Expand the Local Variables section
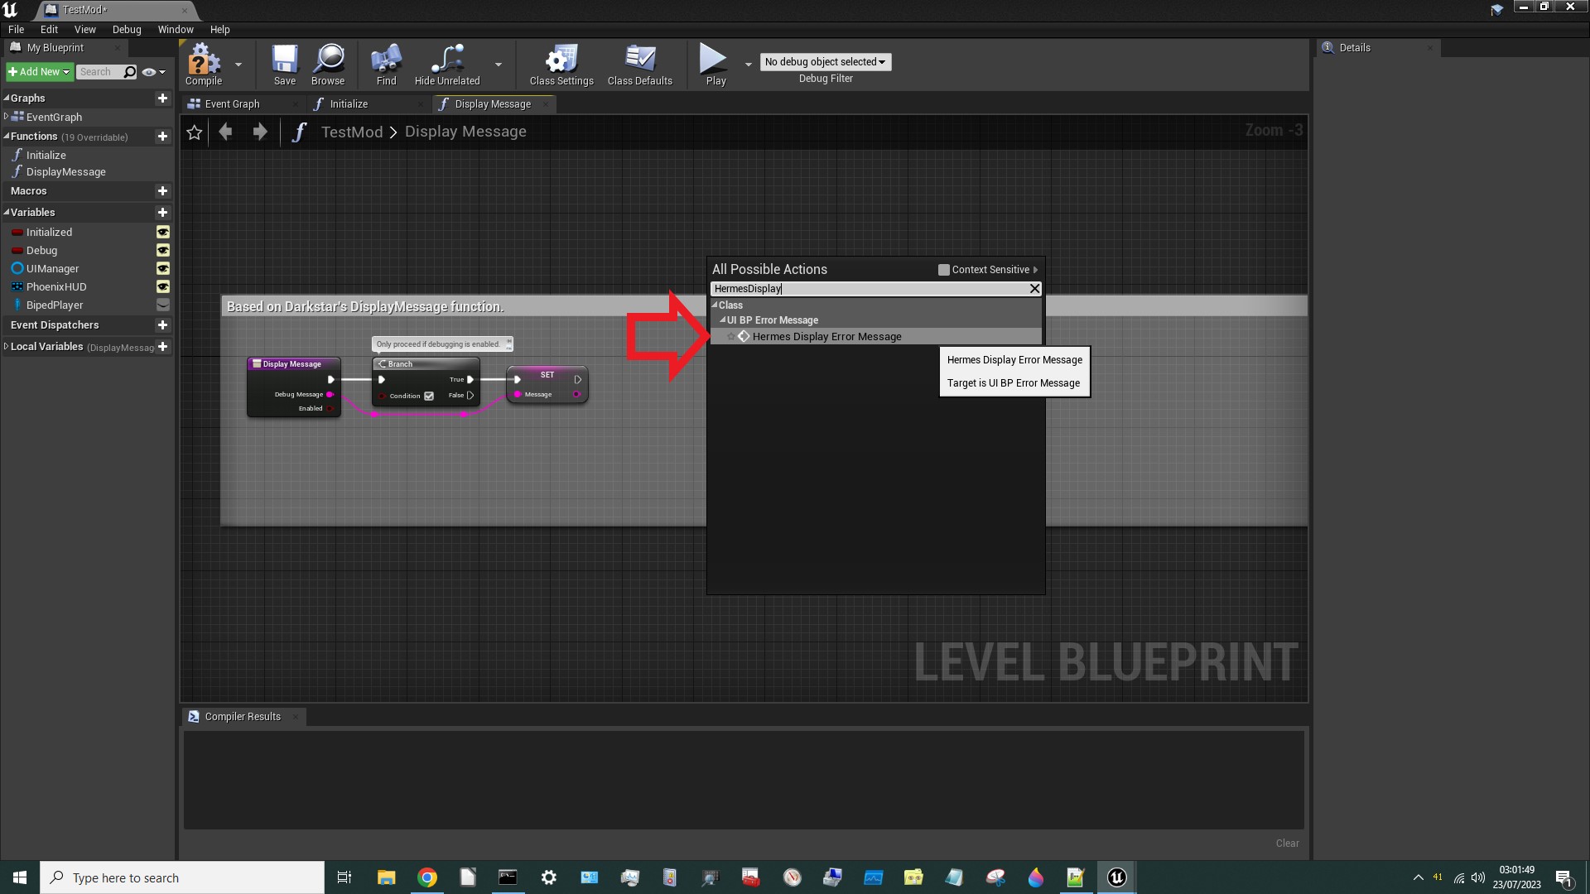Screen dimensions: 1590x894 pyautogui.click(x=7, y=346)
